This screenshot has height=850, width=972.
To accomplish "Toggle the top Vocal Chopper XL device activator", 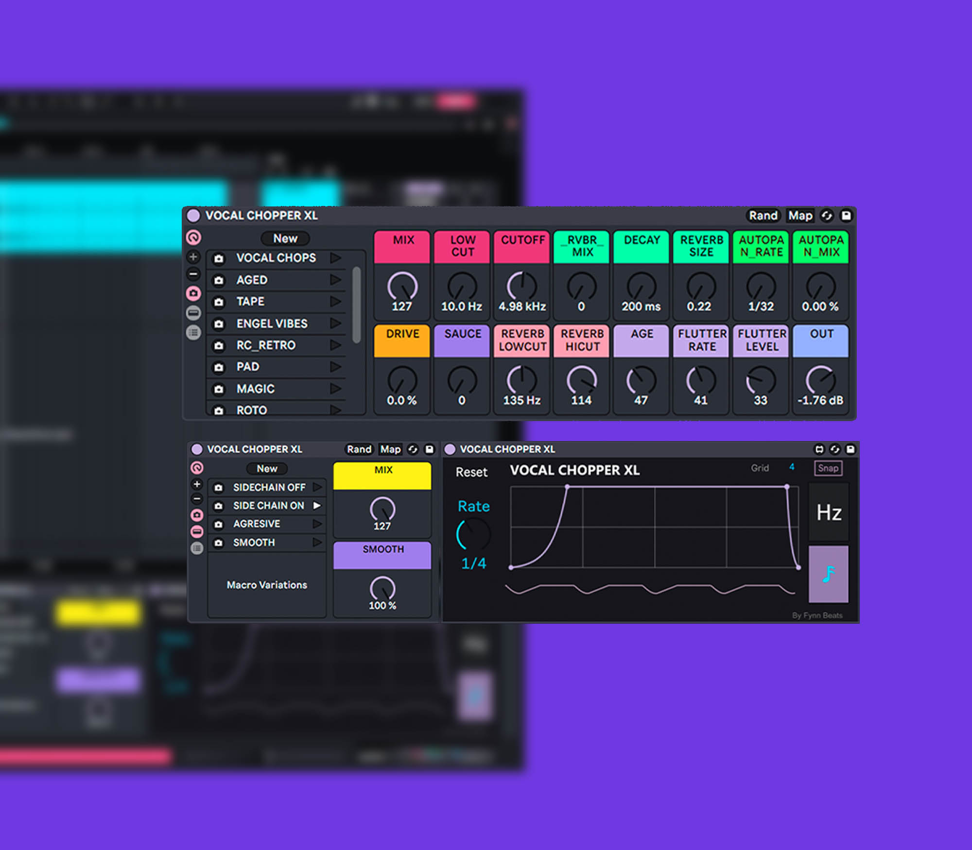I will pyautogui.click(x=193, y=216).
